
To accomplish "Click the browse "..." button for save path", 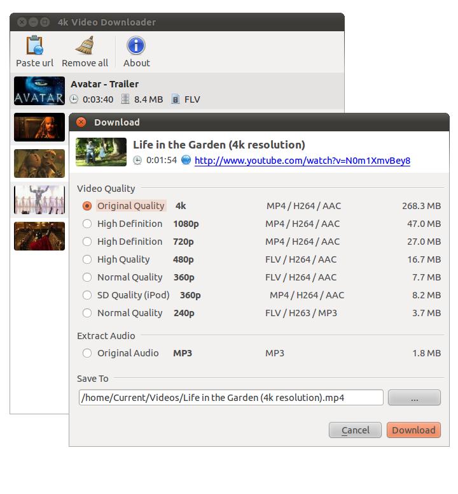I will click(x=414, y=398).
